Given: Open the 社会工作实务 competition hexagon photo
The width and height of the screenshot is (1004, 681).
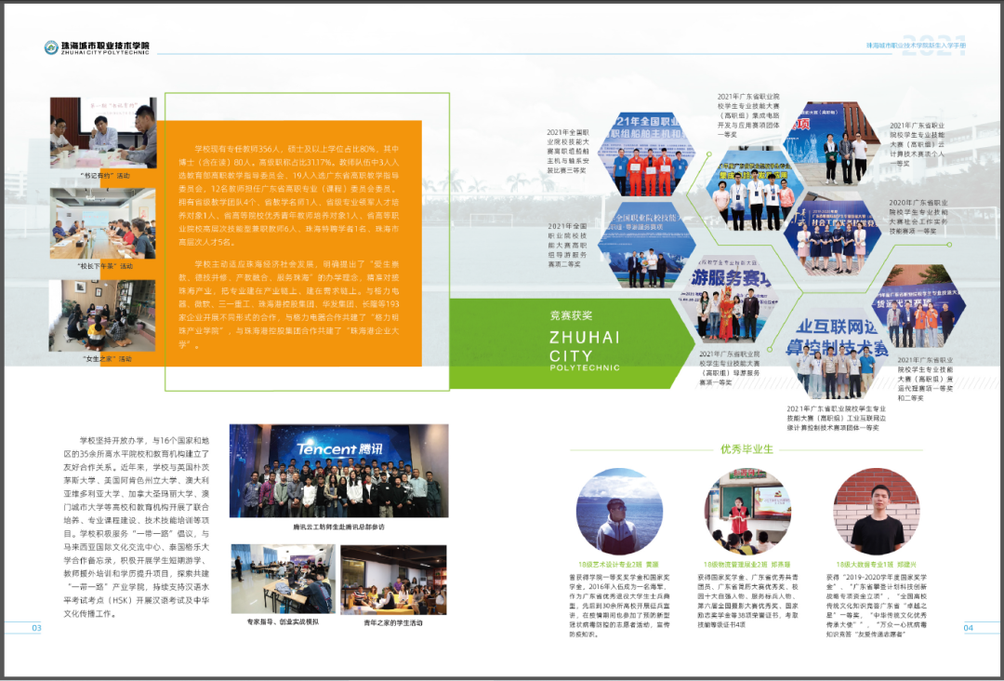Looking at the screenshot, I should tap(833, 234).
